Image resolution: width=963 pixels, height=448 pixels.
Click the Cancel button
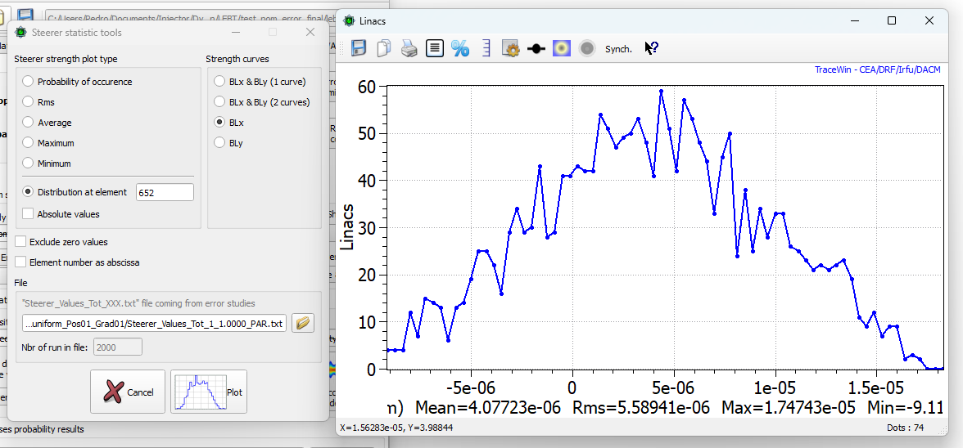pos(128,392)
